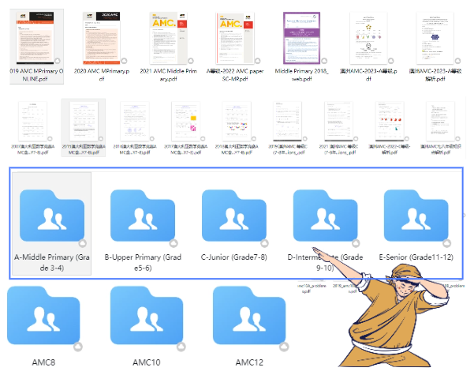This screenshot has width=474, height=379.
Task: Open the AMC10 shared folder icon
Action: pos(147,315)
